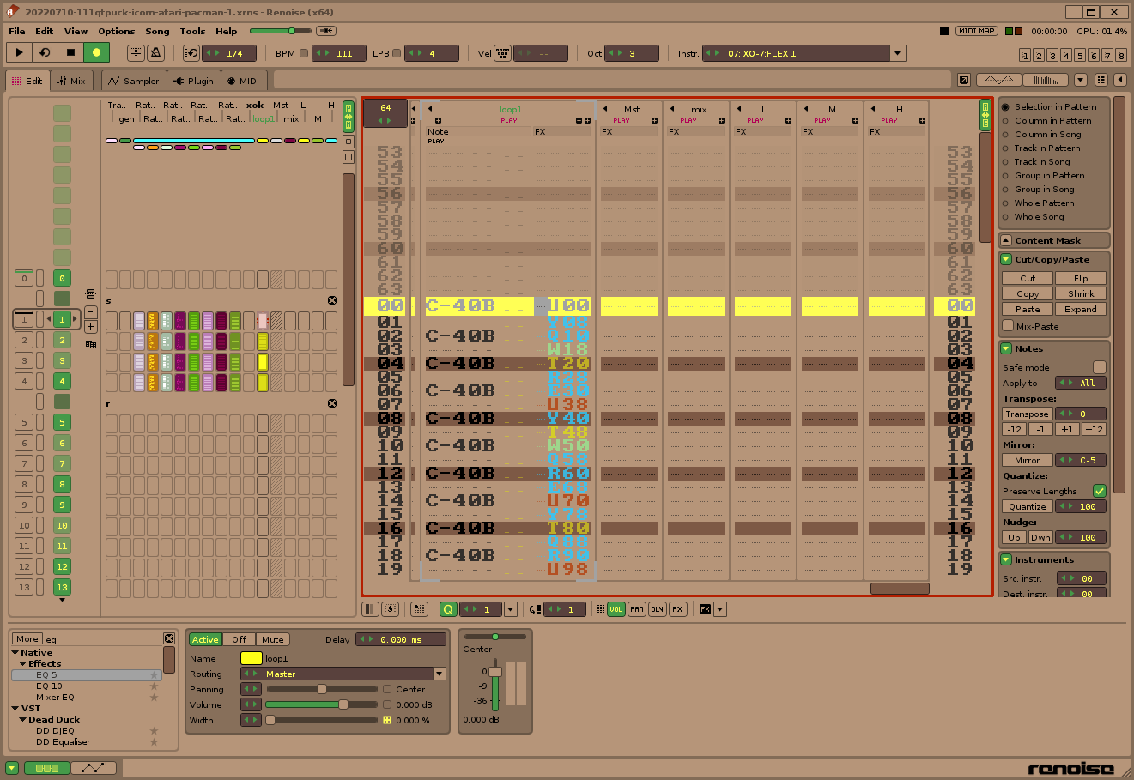Click pattern 5 in the sequence list
The image size is (1134, 780).
click(61, 421)
